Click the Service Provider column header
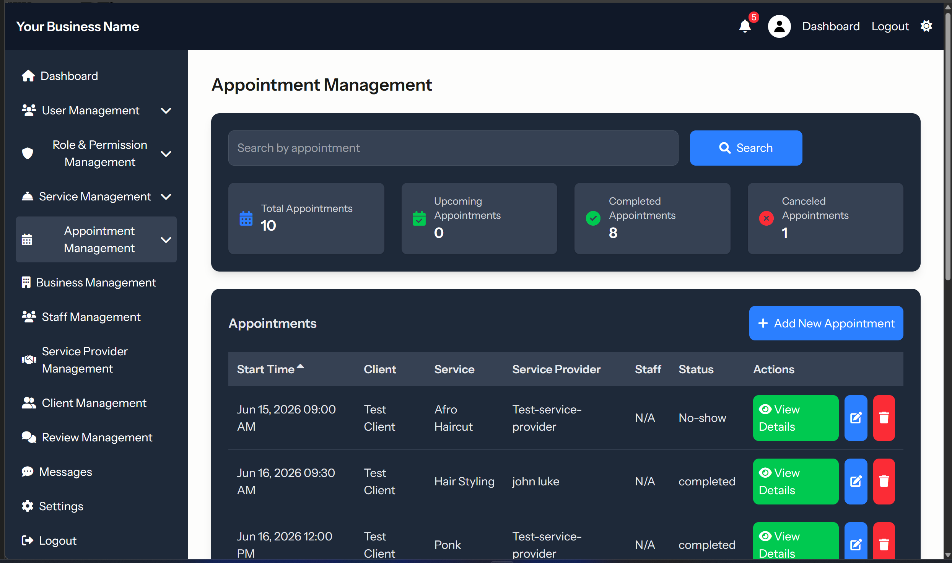The height and width of the screenshot is (563, 952). 556,369
